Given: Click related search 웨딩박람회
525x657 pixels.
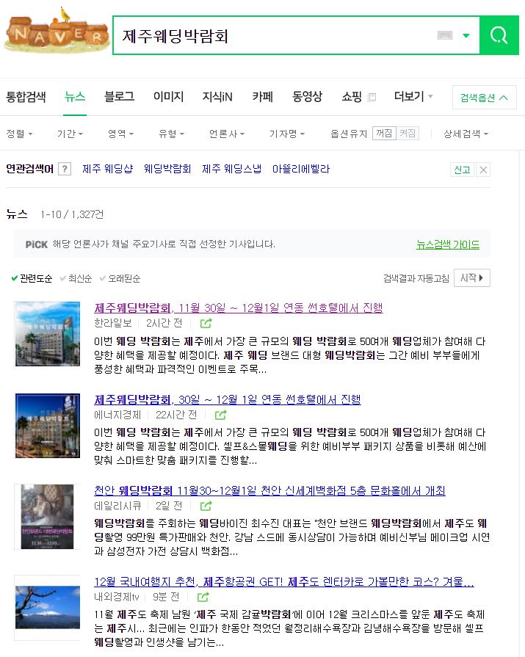Looking at the screenshot, I should [x=167, y=169].
